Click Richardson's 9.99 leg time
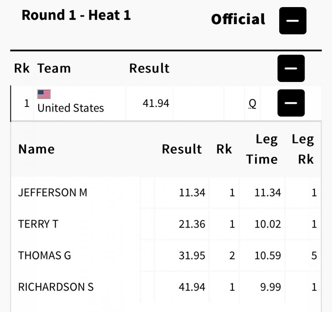 (x=270, y=287)
